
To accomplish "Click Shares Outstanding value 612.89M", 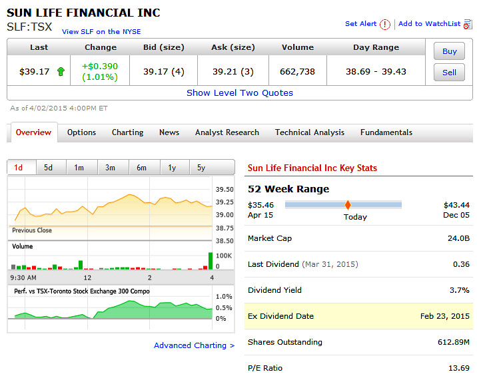I will [x=454, y=342].
